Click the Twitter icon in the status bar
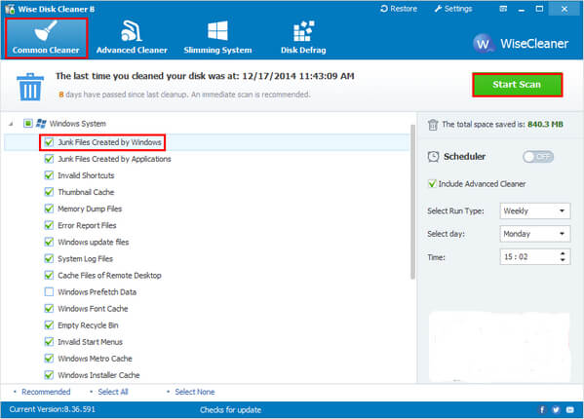584x419 pixels. (556, 409)
